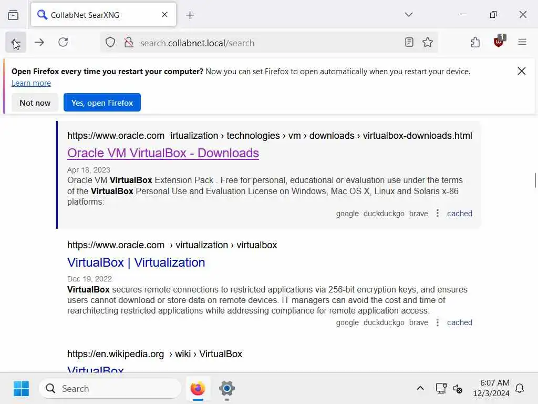
Task: Open the shield tracking protection icon
Action: [x=110, y=42]
